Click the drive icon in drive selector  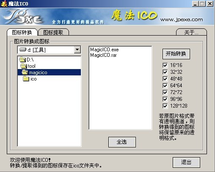tap(23, 50)
